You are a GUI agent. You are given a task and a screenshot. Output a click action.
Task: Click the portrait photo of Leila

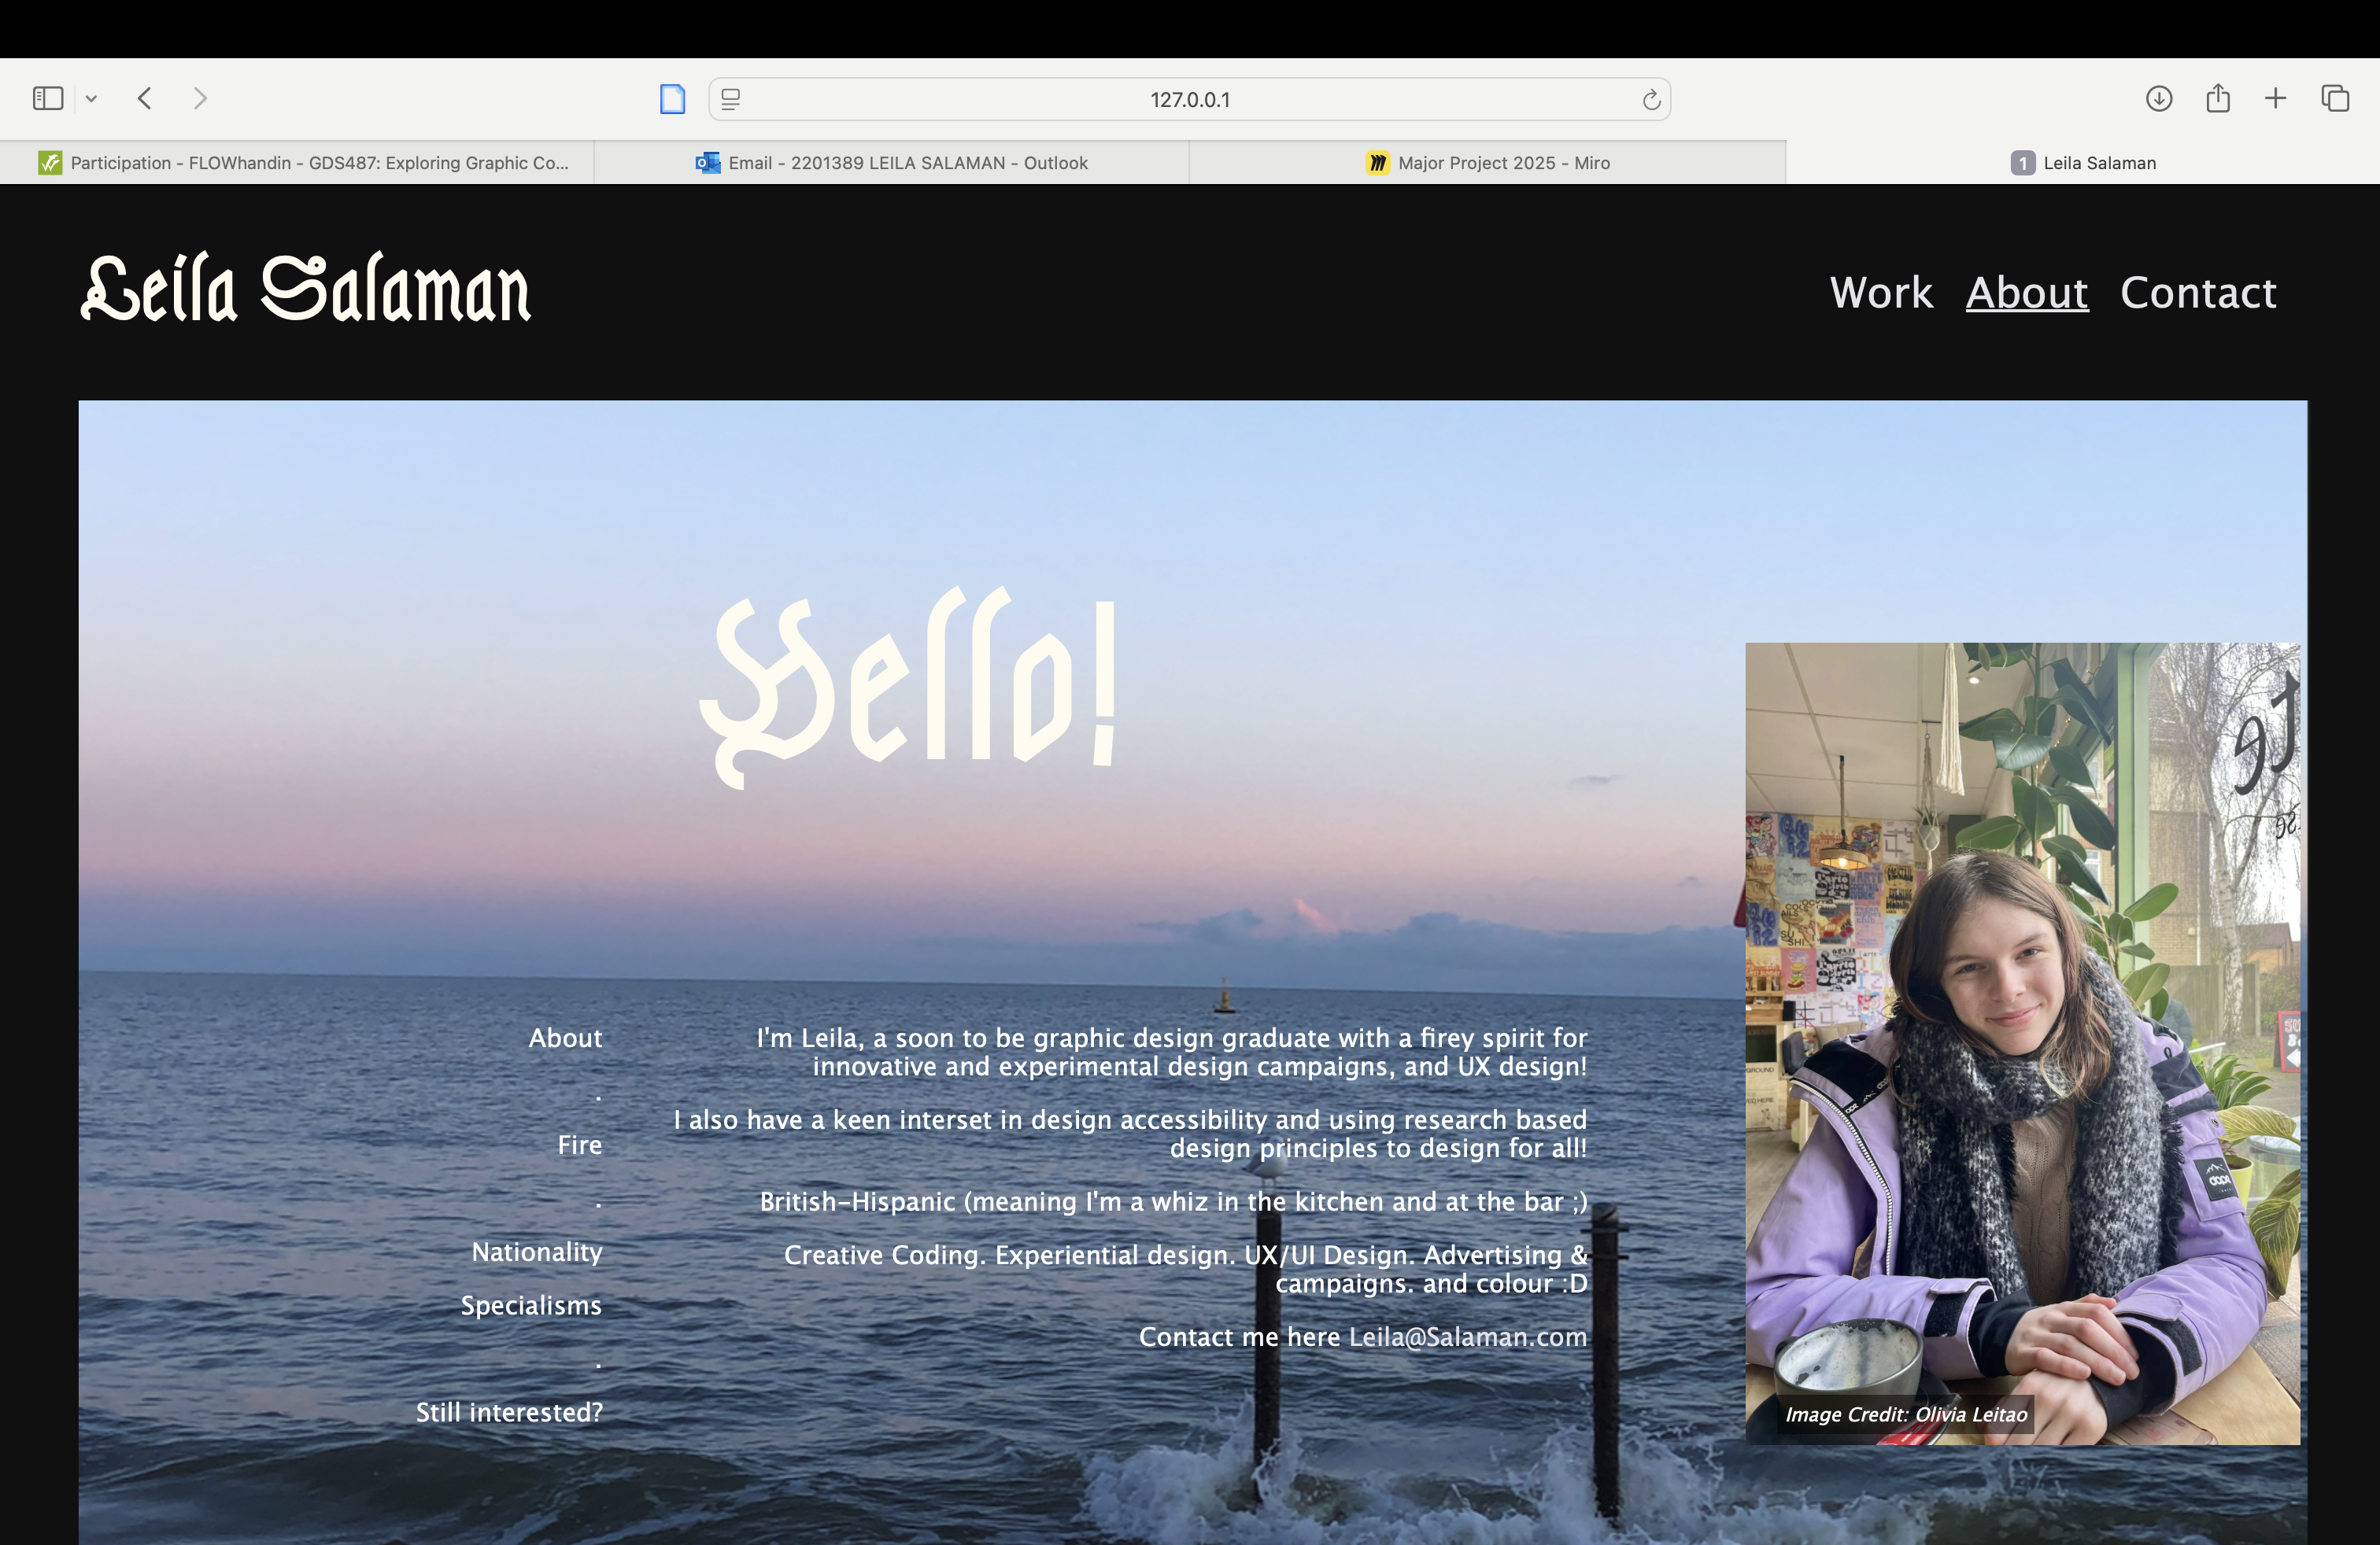click(2022, 1042)
